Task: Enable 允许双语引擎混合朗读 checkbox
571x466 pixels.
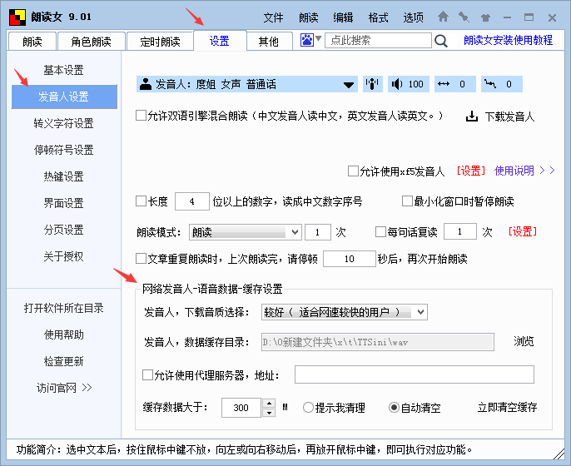Action: click(141, 116)
